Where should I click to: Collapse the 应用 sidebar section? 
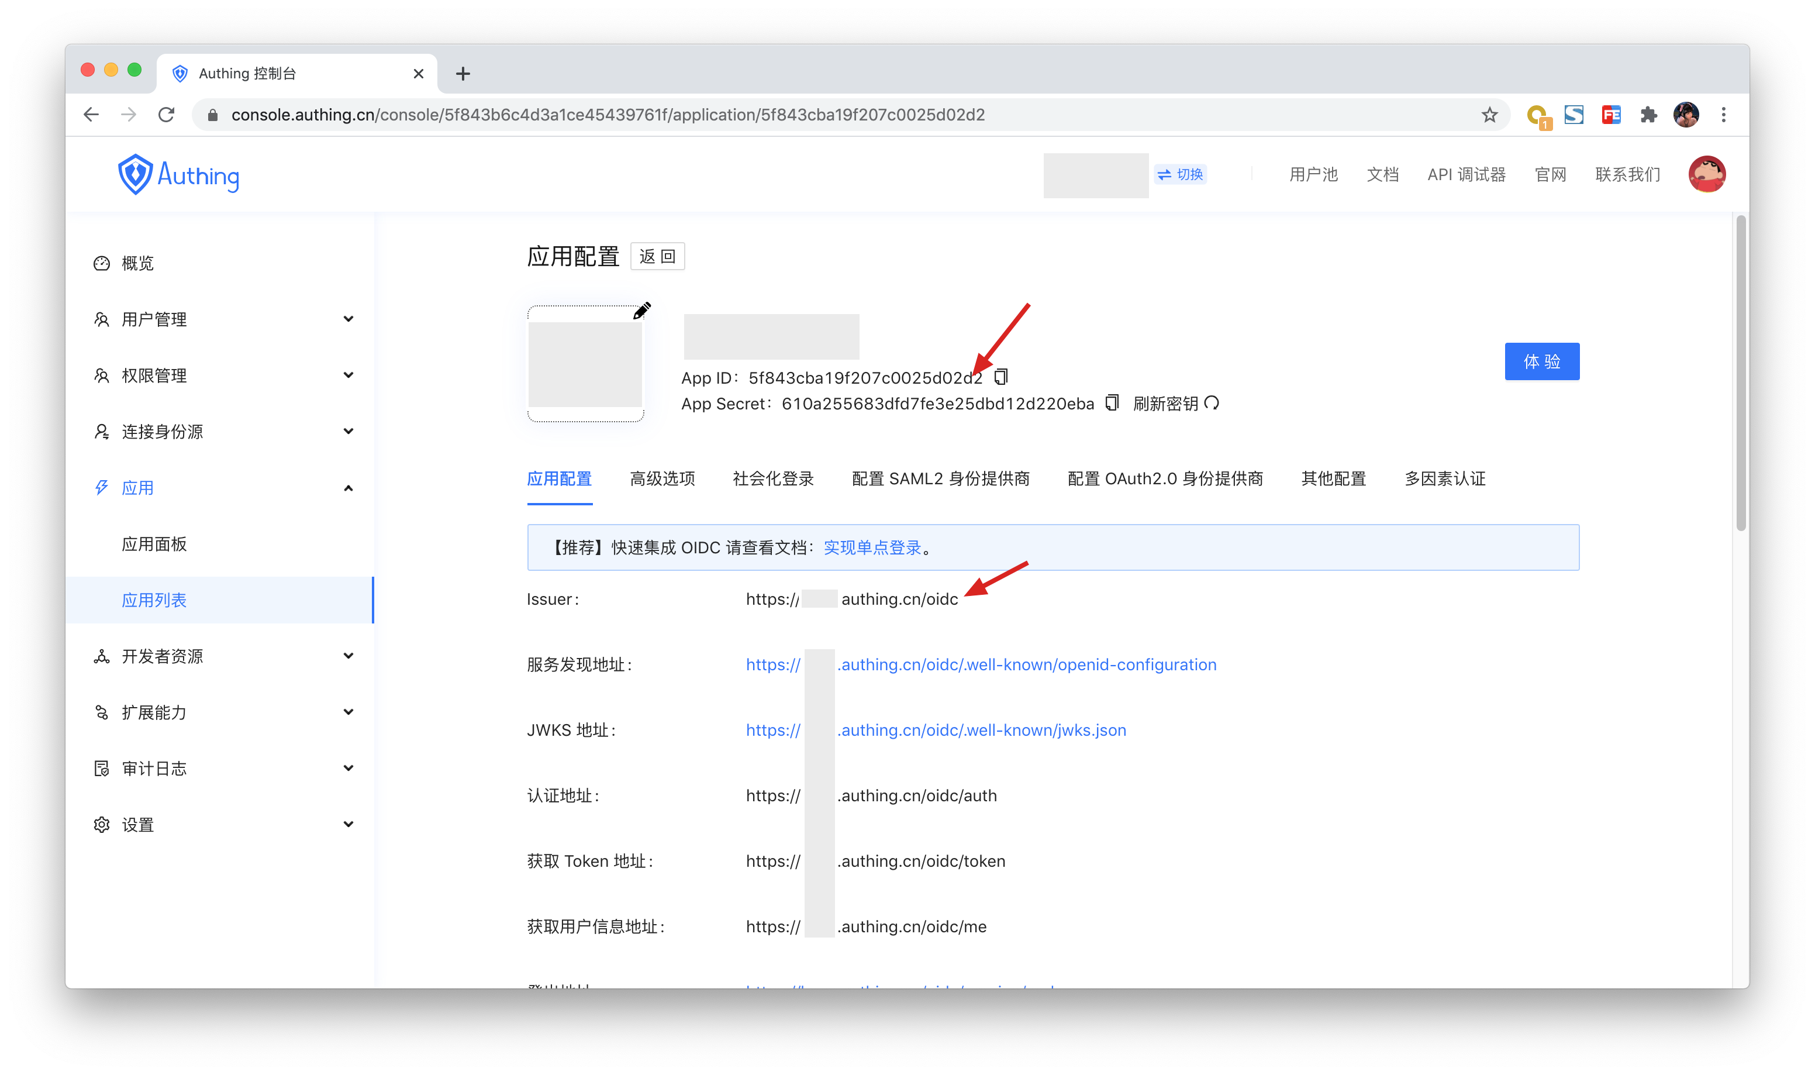click(348, 488)
